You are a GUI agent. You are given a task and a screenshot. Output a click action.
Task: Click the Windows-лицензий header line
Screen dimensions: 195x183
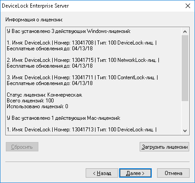click(x=69, y=31)
